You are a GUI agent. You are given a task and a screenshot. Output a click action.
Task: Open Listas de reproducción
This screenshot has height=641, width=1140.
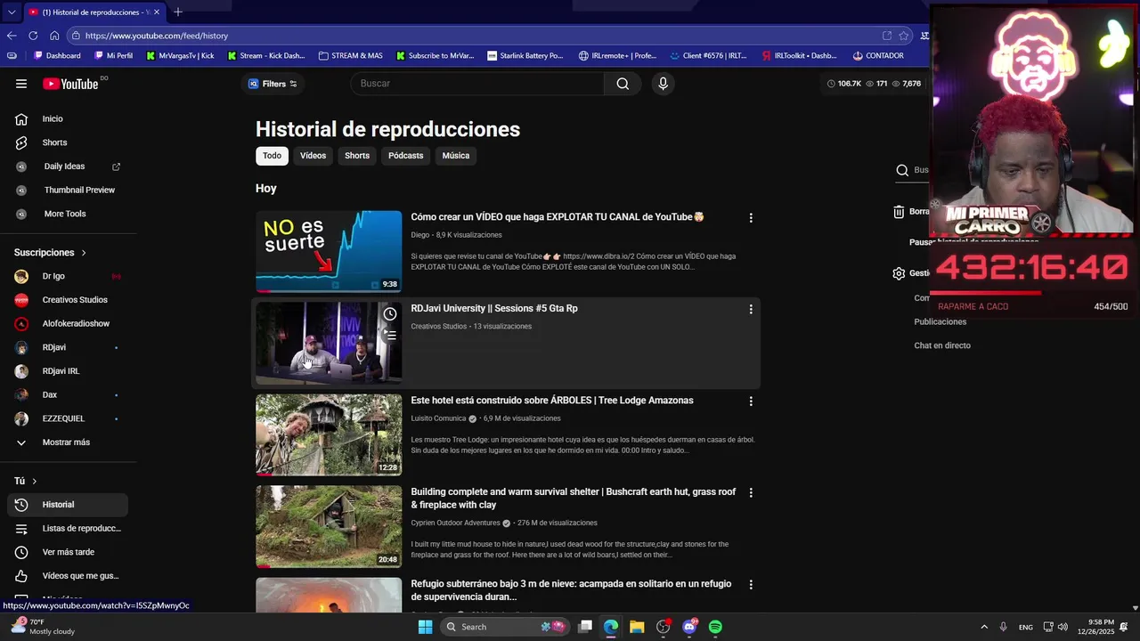[x=68, y=529]
